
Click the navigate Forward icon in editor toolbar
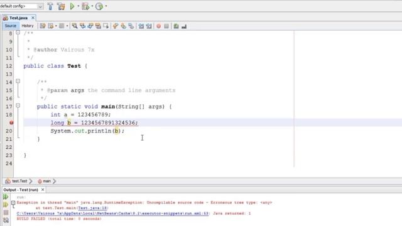point(62,26)
